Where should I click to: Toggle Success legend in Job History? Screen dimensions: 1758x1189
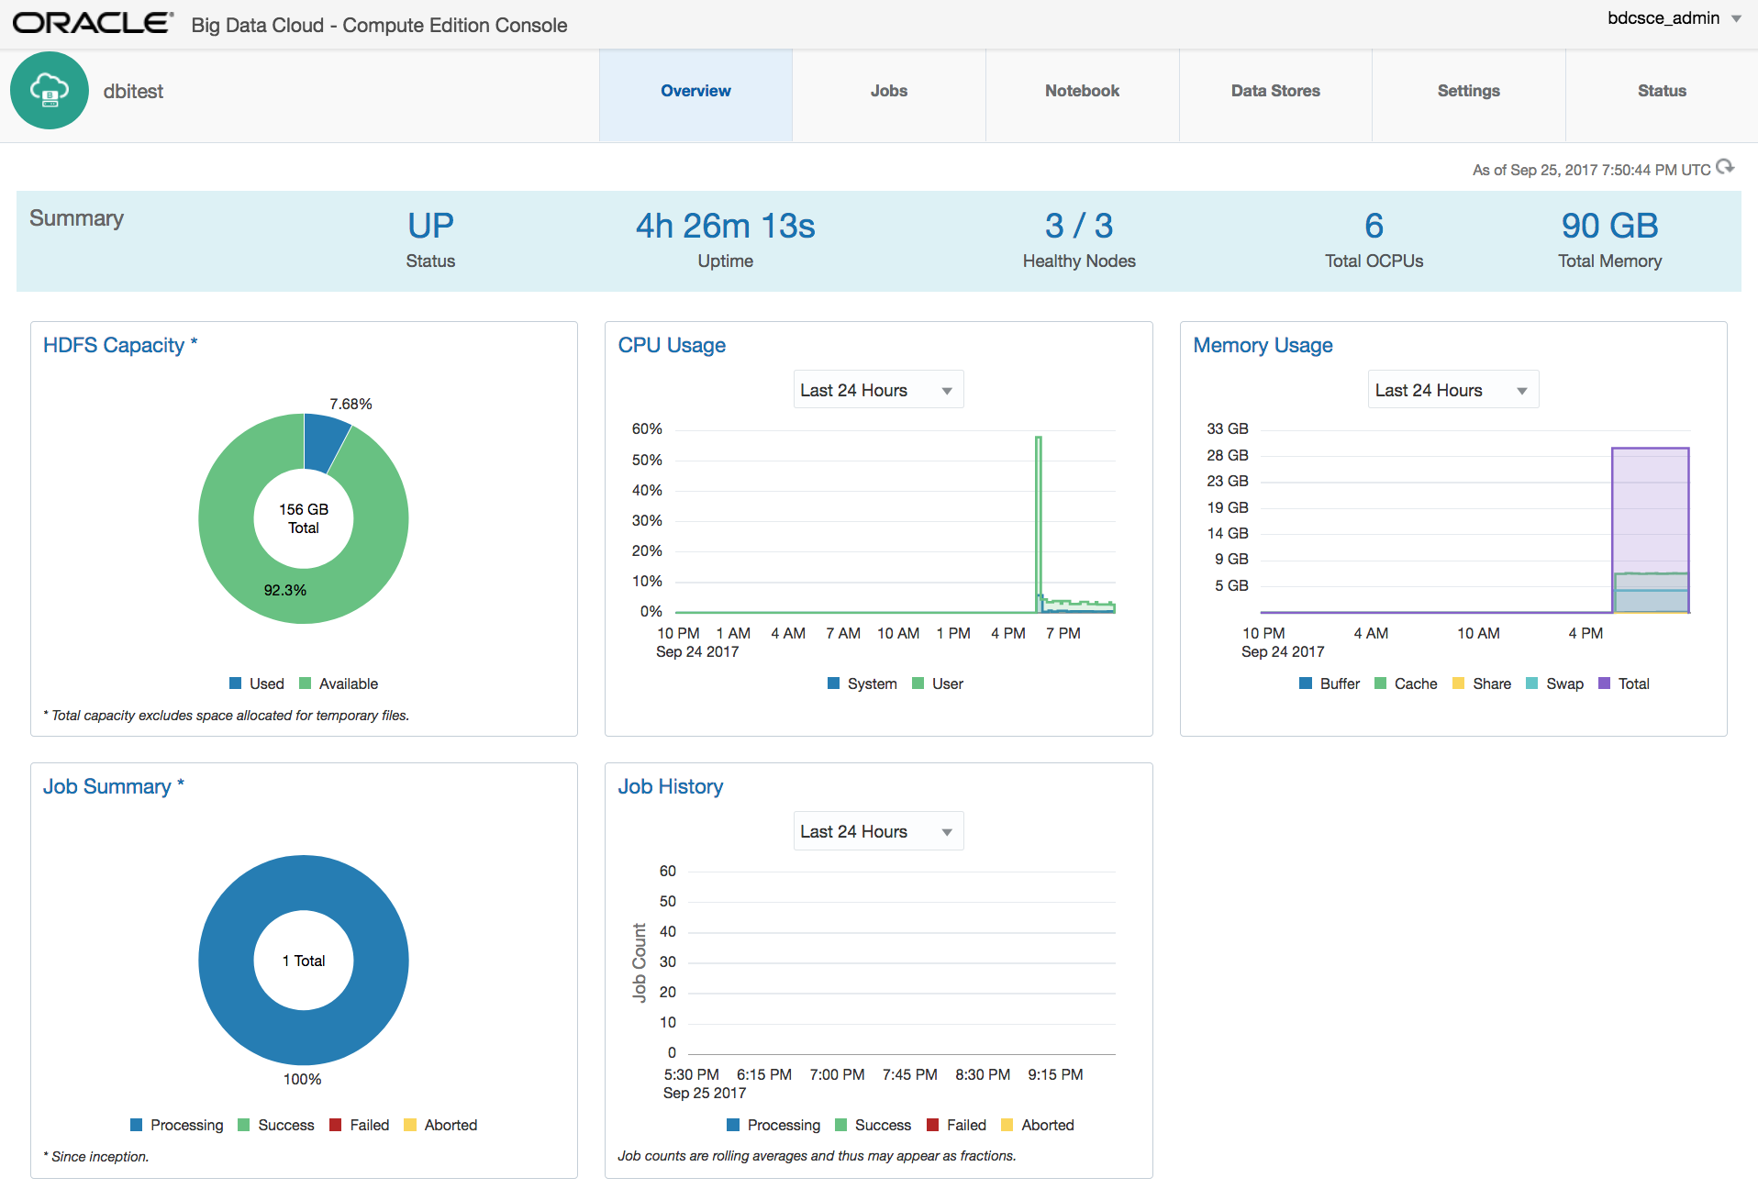click(873, 1125)
